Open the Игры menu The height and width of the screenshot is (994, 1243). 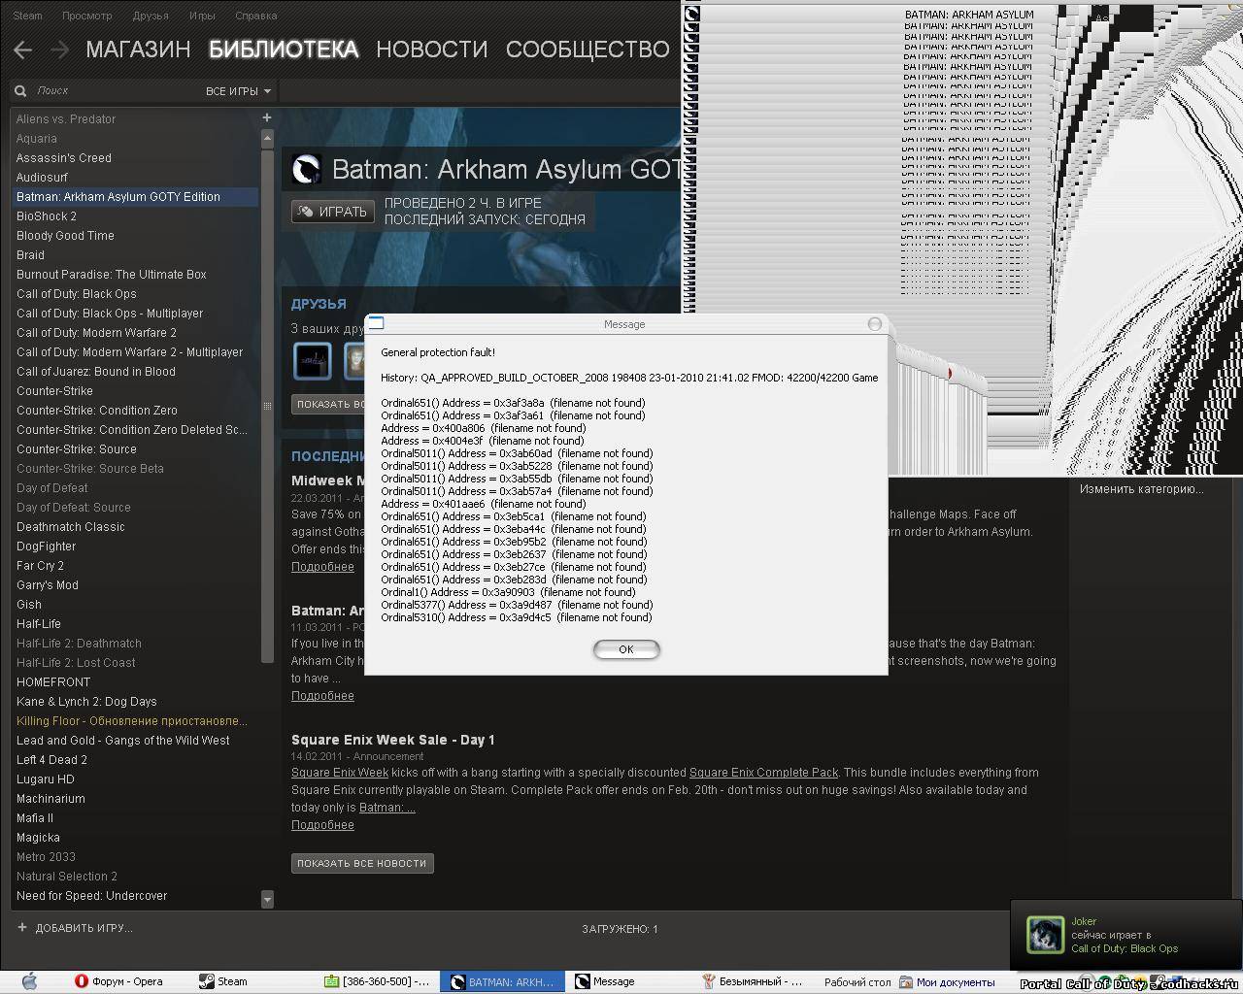pyautogui.click(x=202, y=16)
